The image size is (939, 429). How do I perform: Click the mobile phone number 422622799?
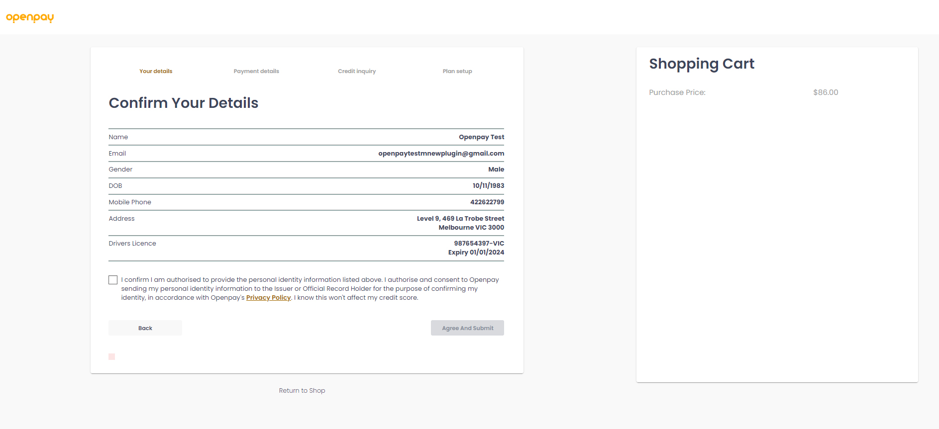coord(487,202)
